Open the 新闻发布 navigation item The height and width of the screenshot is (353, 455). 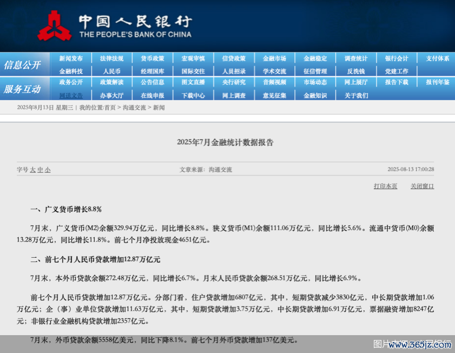[x=71, y=58]
